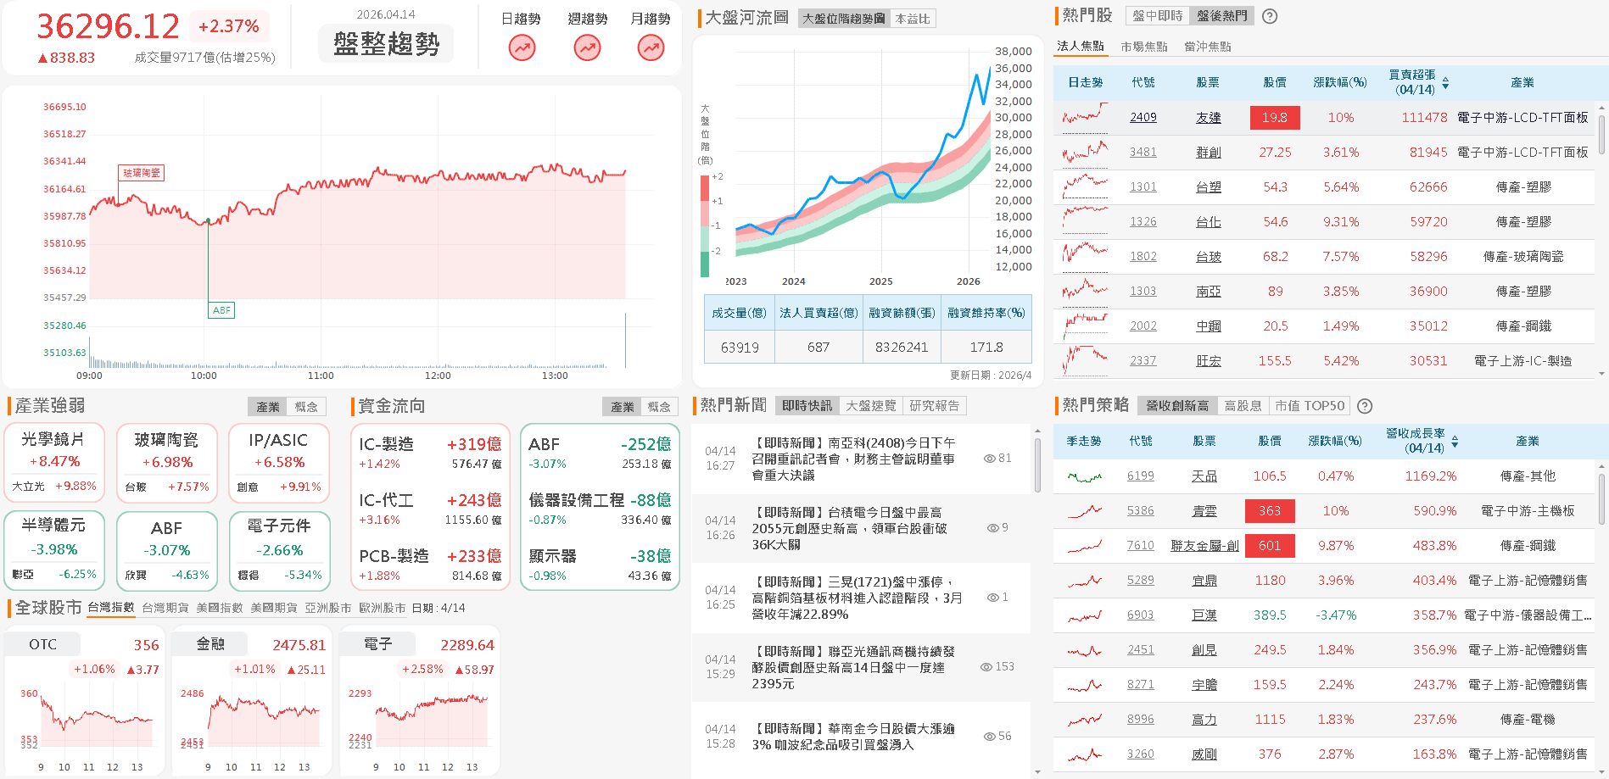
Task: Select the 營收創新高 strategy tab
Action: (x=1177, y=406)
